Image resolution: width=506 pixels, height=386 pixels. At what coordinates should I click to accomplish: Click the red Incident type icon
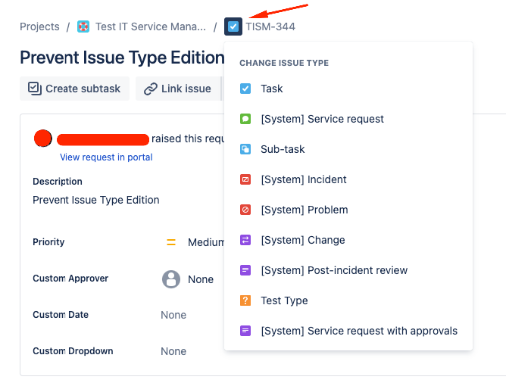[245, 179]
